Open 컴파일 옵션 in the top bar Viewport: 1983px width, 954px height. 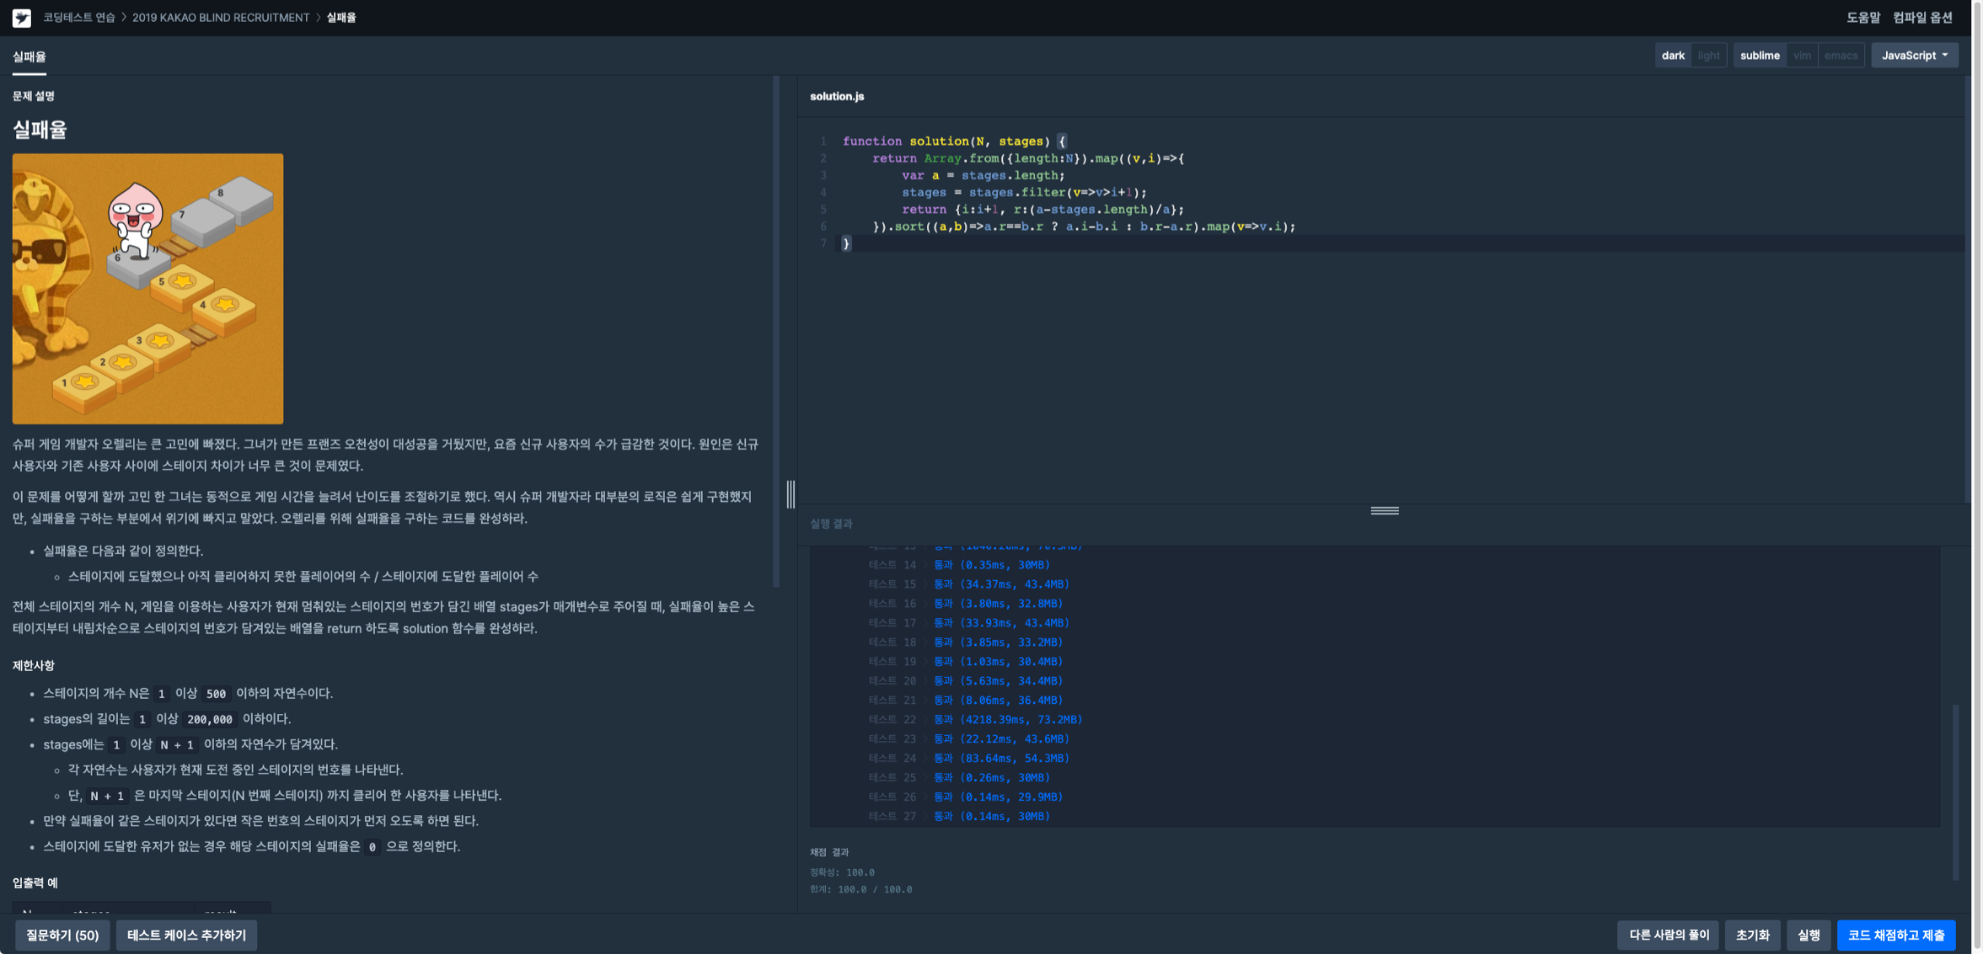(1922, 18)
